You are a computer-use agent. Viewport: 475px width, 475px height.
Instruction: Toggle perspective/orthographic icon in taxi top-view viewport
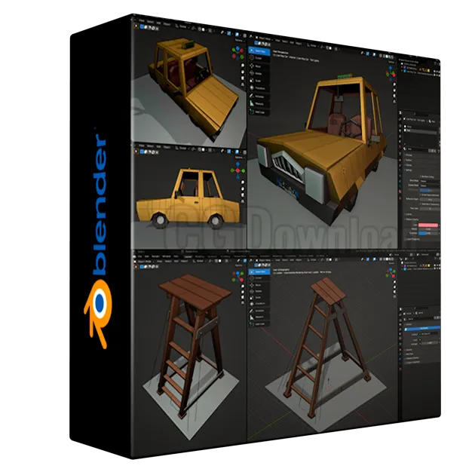(243, 84)
